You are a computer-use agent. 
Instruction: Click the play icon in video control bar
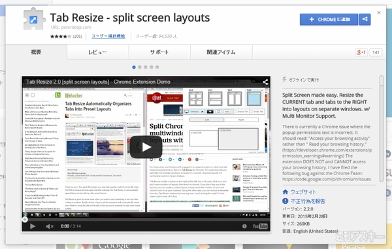33,226
